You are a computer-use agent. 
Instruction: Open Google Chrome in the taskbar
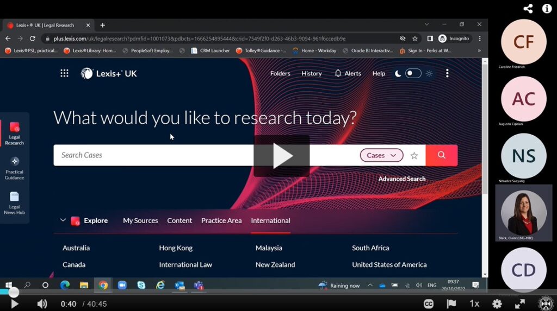pyautogui.click(x=103, y=285)
